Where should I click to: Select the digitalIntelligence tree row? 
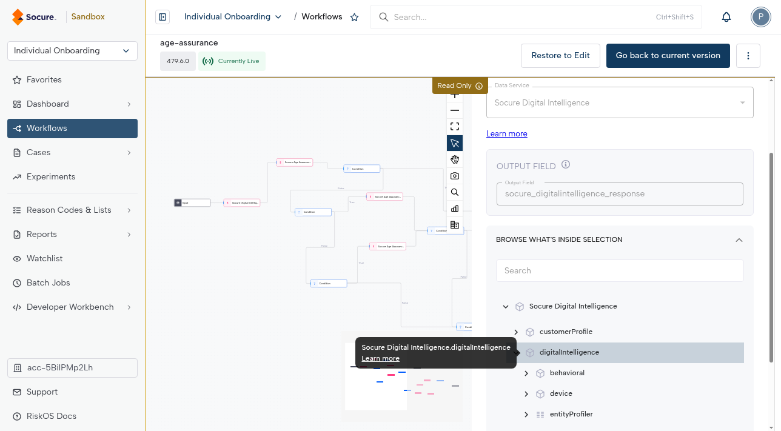click(x=625, y=353)
